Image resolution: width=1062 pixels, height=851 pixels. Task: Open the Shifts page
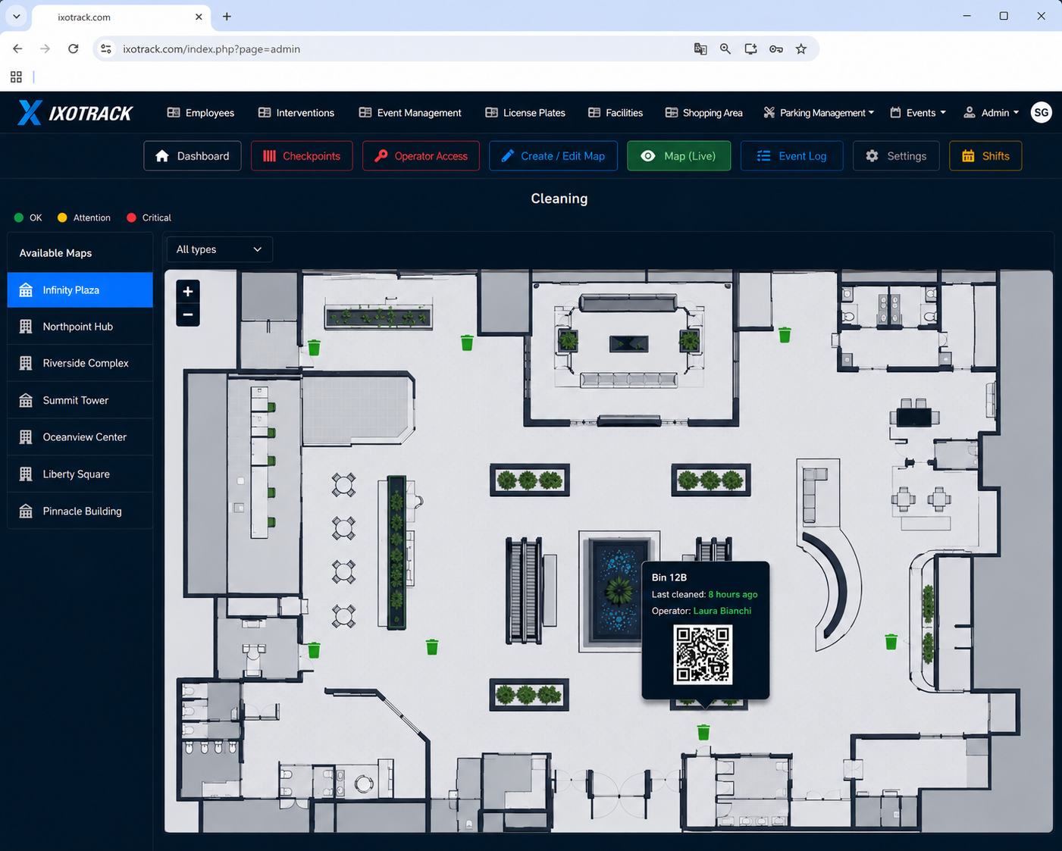(985, 156)
